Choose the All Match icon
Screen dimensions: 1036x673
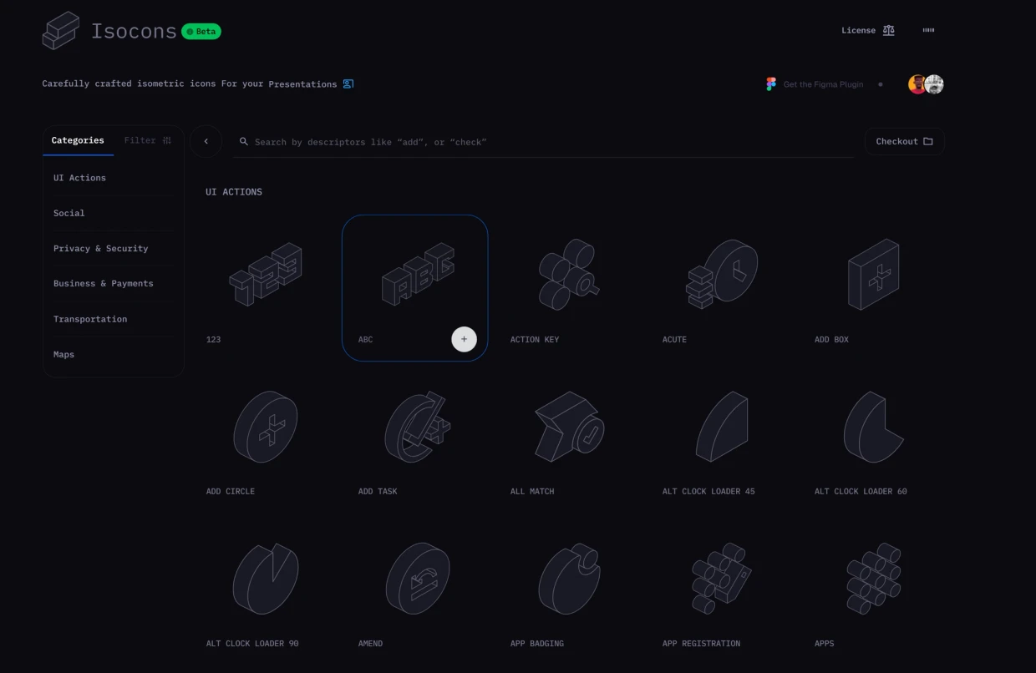point(569,427)
